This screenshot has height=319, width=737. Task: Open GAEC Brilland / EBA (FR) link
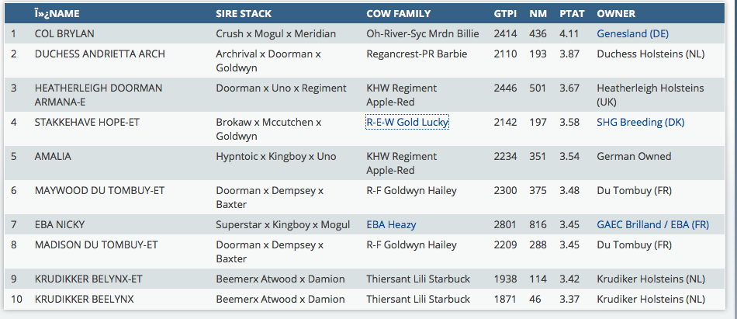pyautogui.click(x=652, y=224)
